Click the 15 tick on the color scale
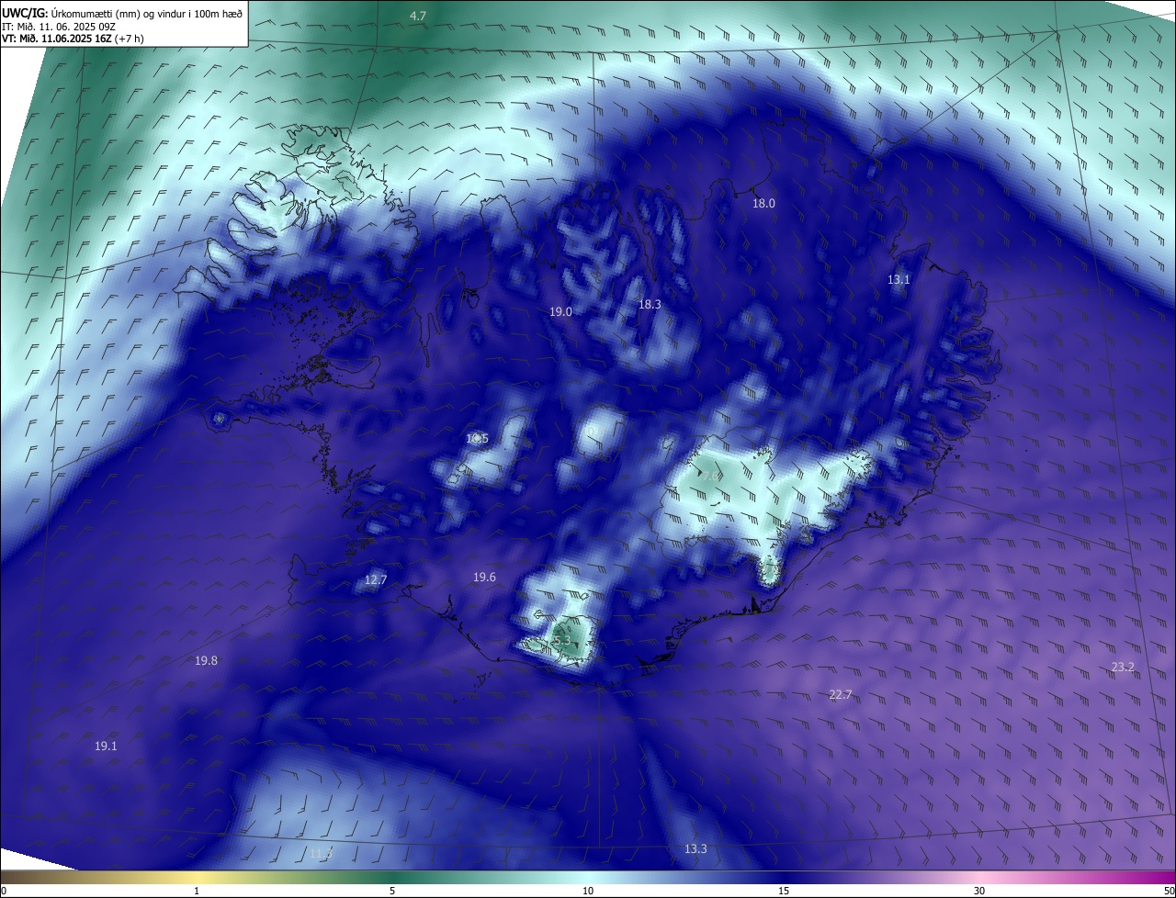This screenshot has width=1176, height=898. tap(784, 891)
